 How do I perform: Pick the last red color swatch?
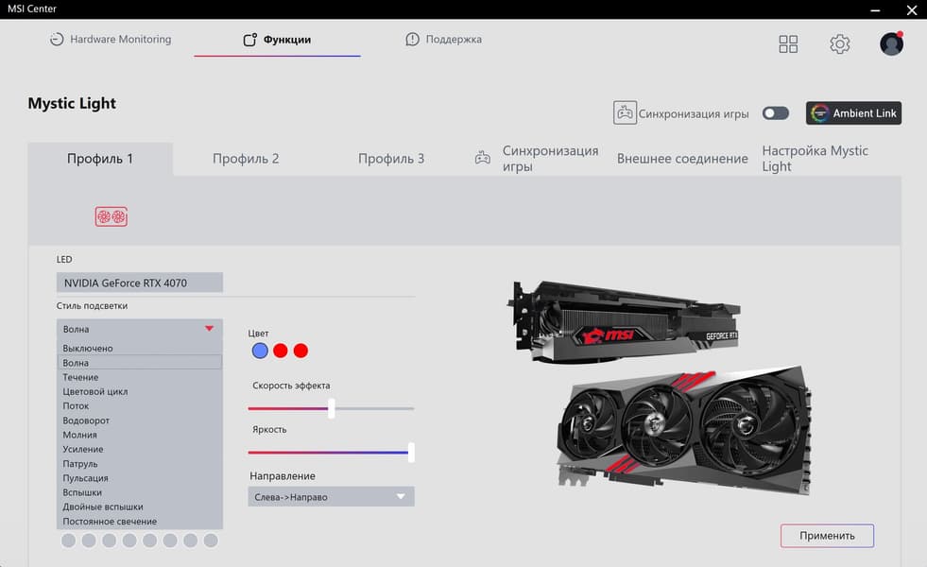pos(300,351)
